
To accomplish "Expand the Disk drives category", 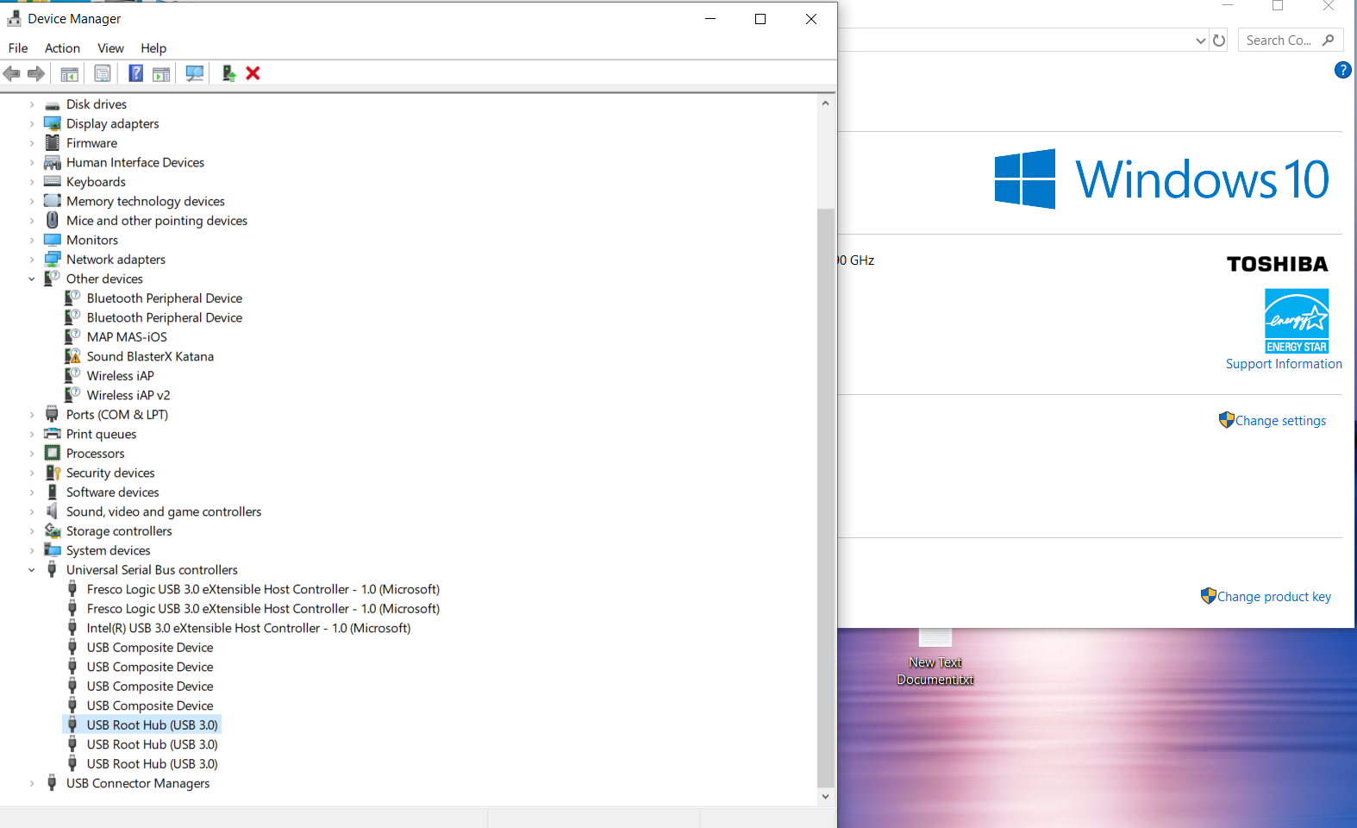I will (x=32, y=104).
